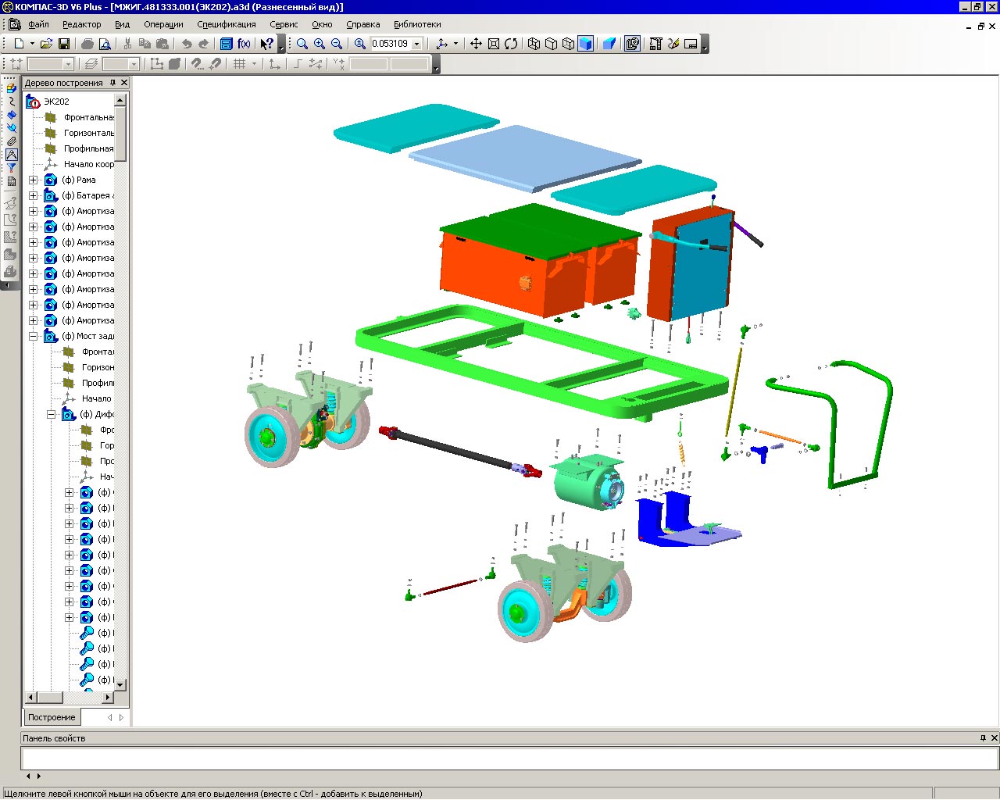Image resolution: width=1000 pixels, height=800 pixels.
Task: Click the tree panel vertical scrollbar thumb
Action: pos(120,133)
